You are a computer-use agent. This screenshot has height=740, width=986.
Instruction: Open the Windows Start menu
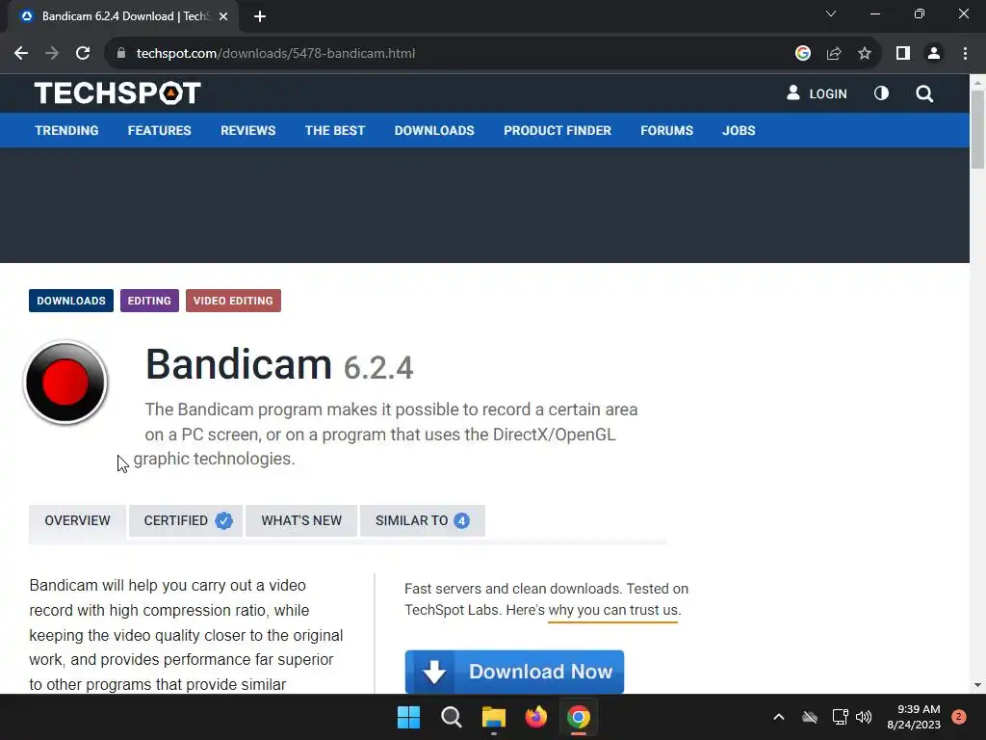click(x=408, y=717)
